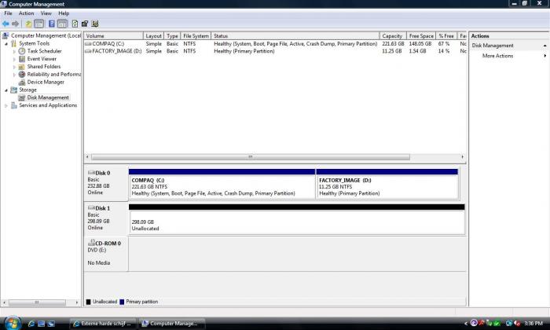Open Help via the blue question-mark icon
The height and width of the screenshot is (330, 550).
(52, 24)
